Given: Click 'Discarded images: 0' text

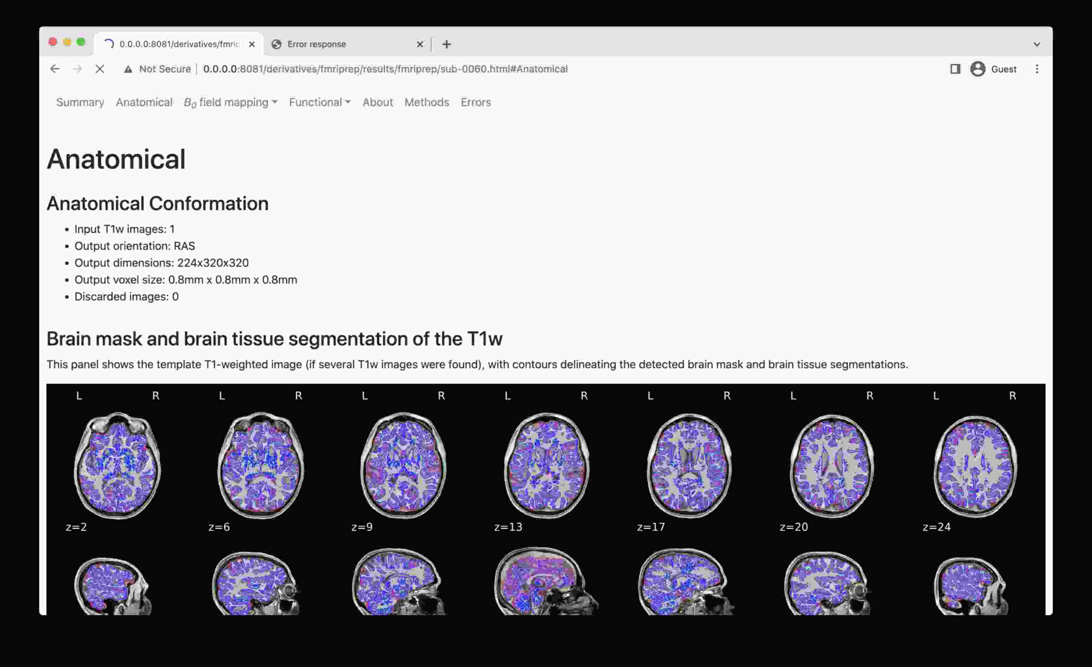Looking at the screenshot, I should click(x=126, y=296).
